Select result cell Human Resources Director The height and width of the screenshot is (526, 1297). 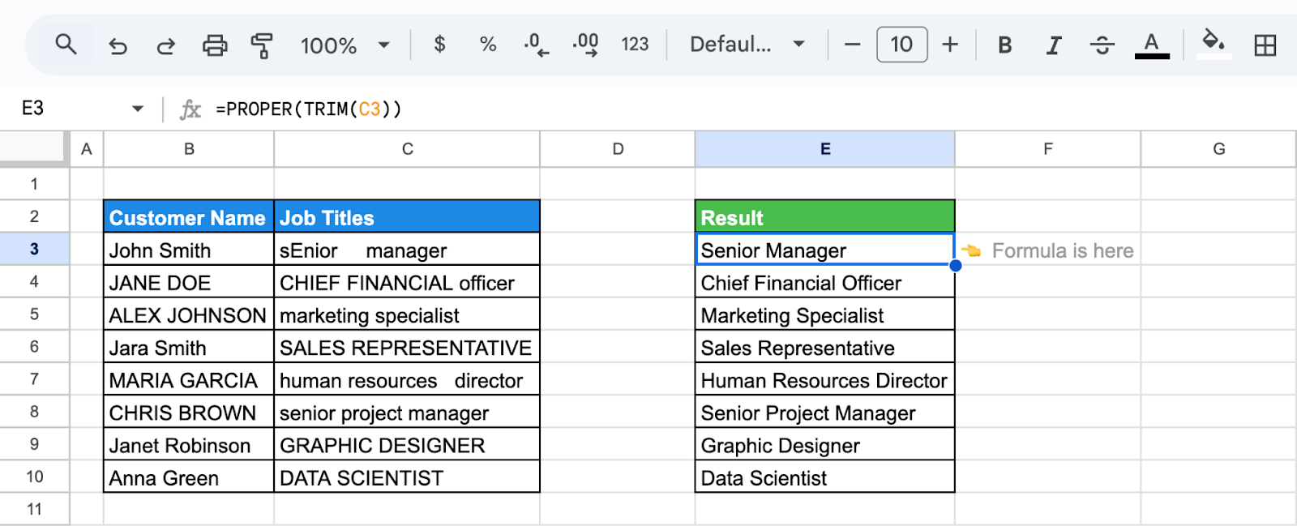(x=825, y=379)
